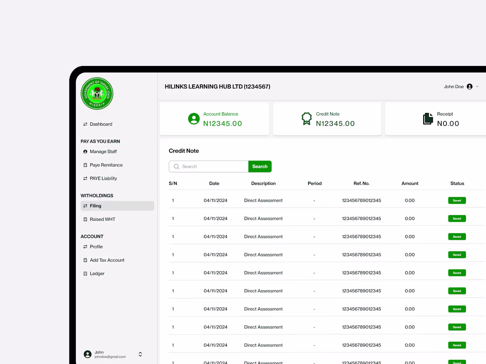Click the Receipt documents icon
This screenshot has width=486, height=364.
(x=428, y=119)
